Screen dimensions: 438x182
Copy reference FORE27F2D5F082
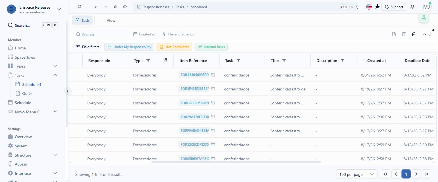[x=213, y=103]
